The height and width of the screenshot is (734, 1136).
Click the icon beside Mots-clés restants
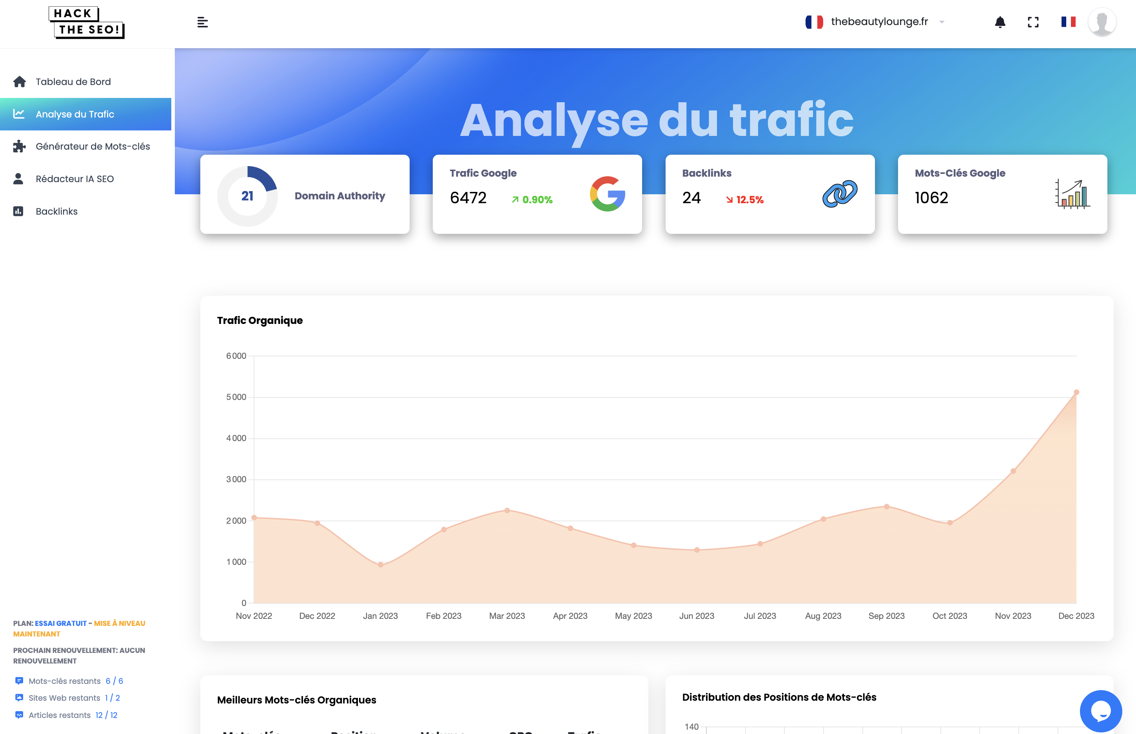tap(19, 681)
